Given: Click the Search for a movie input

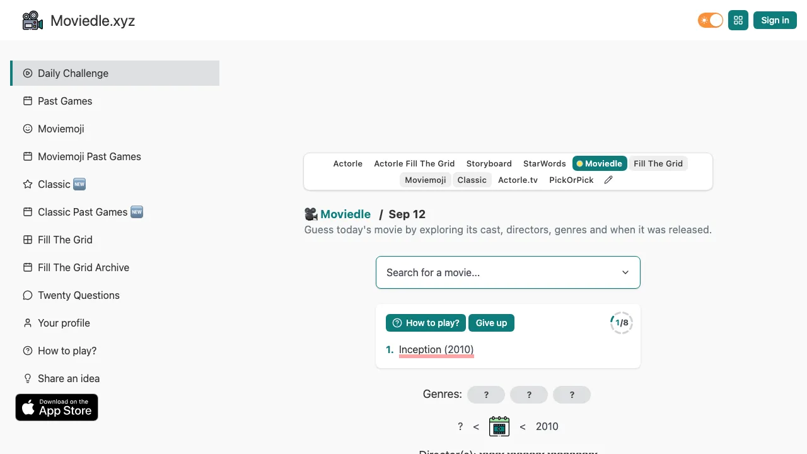Looking at the screenshot, I should (x=508, y=272).
